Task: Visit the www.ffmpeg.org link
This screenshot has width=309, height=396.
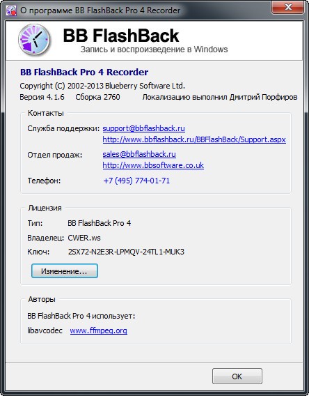Action: (x=99, y=330)
